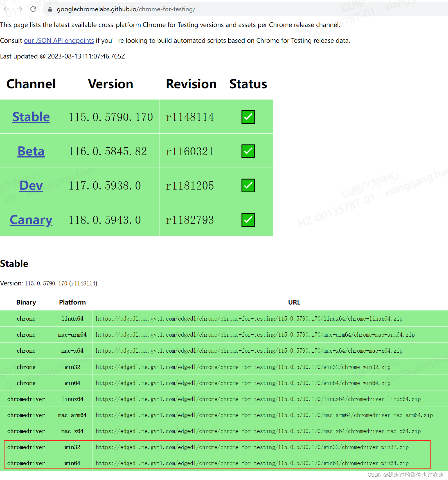Screen dimensions: 448x480
Task: Click the Binary column header
Action: [x=26, y=302]
